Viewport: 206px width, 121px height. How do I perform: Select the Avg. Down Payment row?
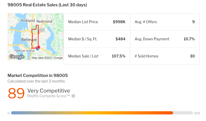[165, 39]
